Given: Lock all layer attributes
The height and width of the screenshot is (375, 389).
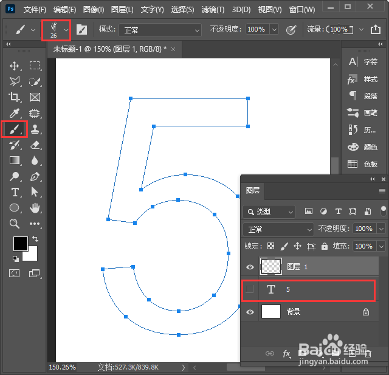Looking at the screenshot, I should [x=324, y=246].
